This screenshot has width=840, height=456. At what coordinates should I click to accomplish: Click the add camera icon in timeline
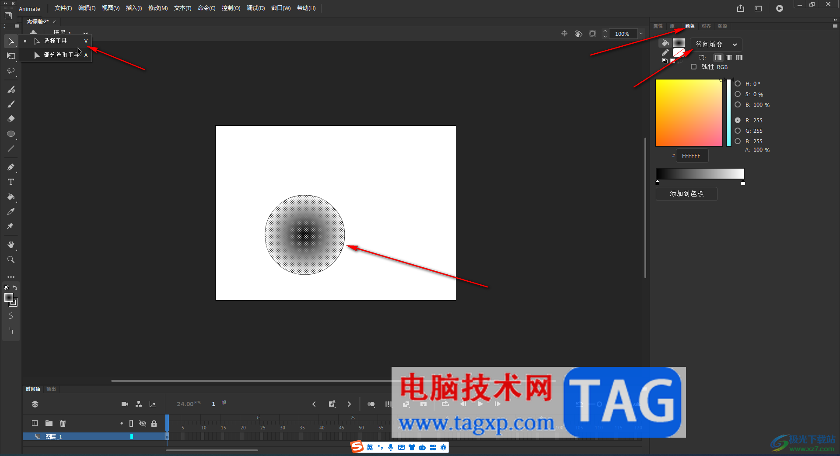[x=125, y=404]
